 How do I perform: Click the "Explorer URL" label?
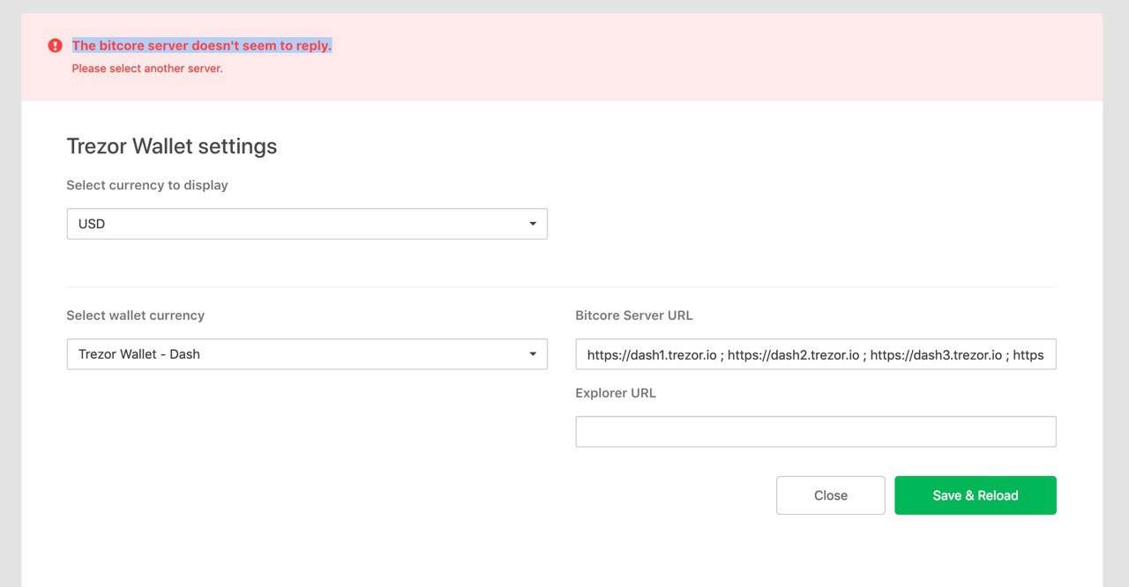[x=616, y=393]
